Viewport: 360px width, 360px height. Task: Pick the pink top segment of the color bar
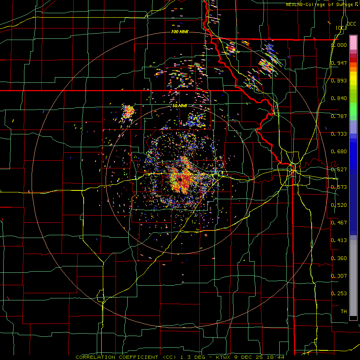[353, 42]
